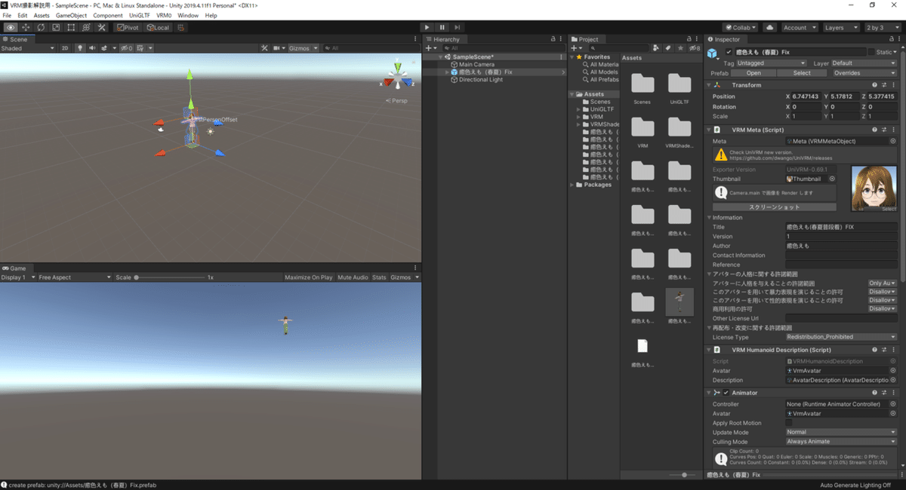This screenshot has height=490, width=906.
Task: Open scene Gizmos dropdown
Action: [x=302, y=48]
